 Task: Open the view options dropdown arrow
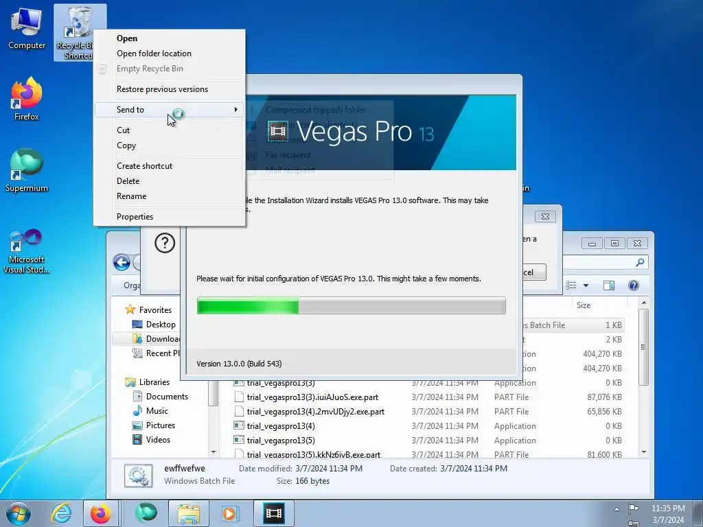coord(586,285)
